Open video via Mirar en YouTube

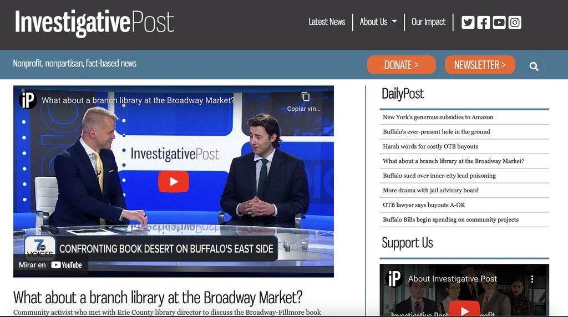pyautogui.click(x=50, y=265)
